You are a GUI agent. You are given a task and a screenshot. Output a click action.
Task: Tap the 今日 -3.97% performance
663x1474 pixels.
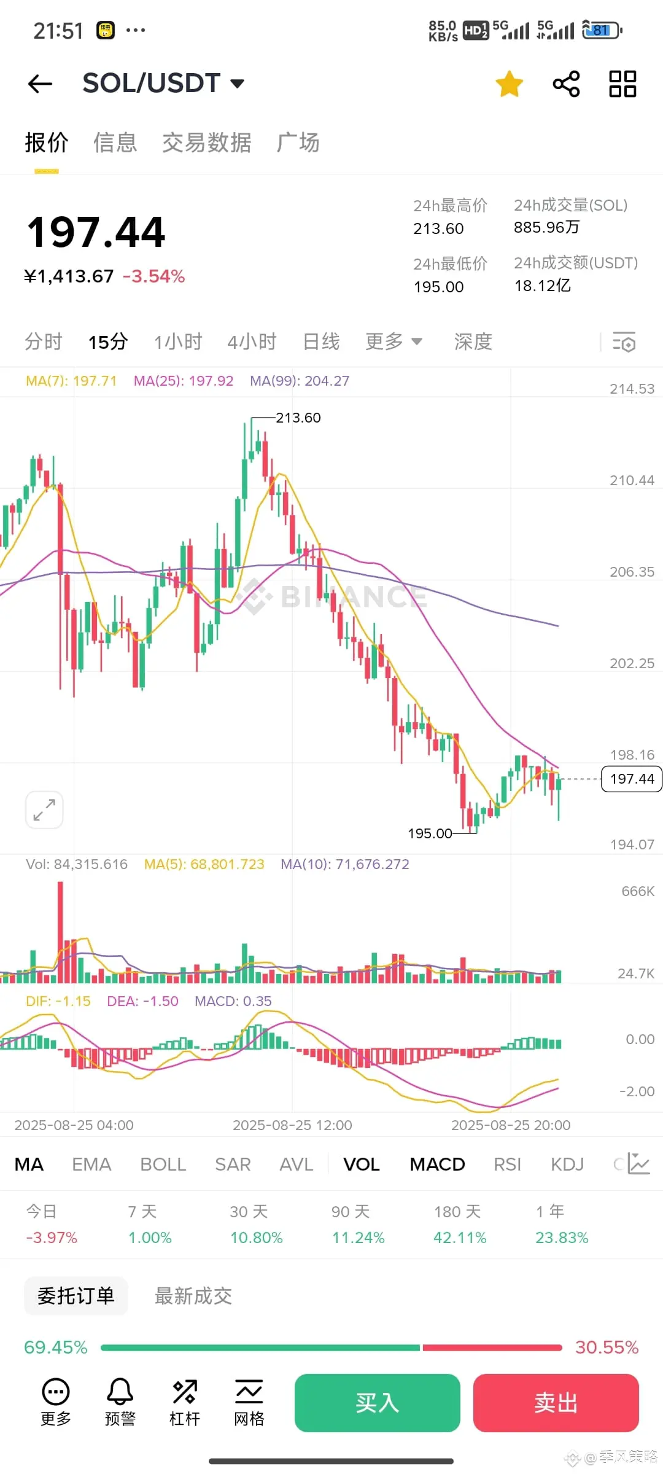click(x=52, y=1225)
